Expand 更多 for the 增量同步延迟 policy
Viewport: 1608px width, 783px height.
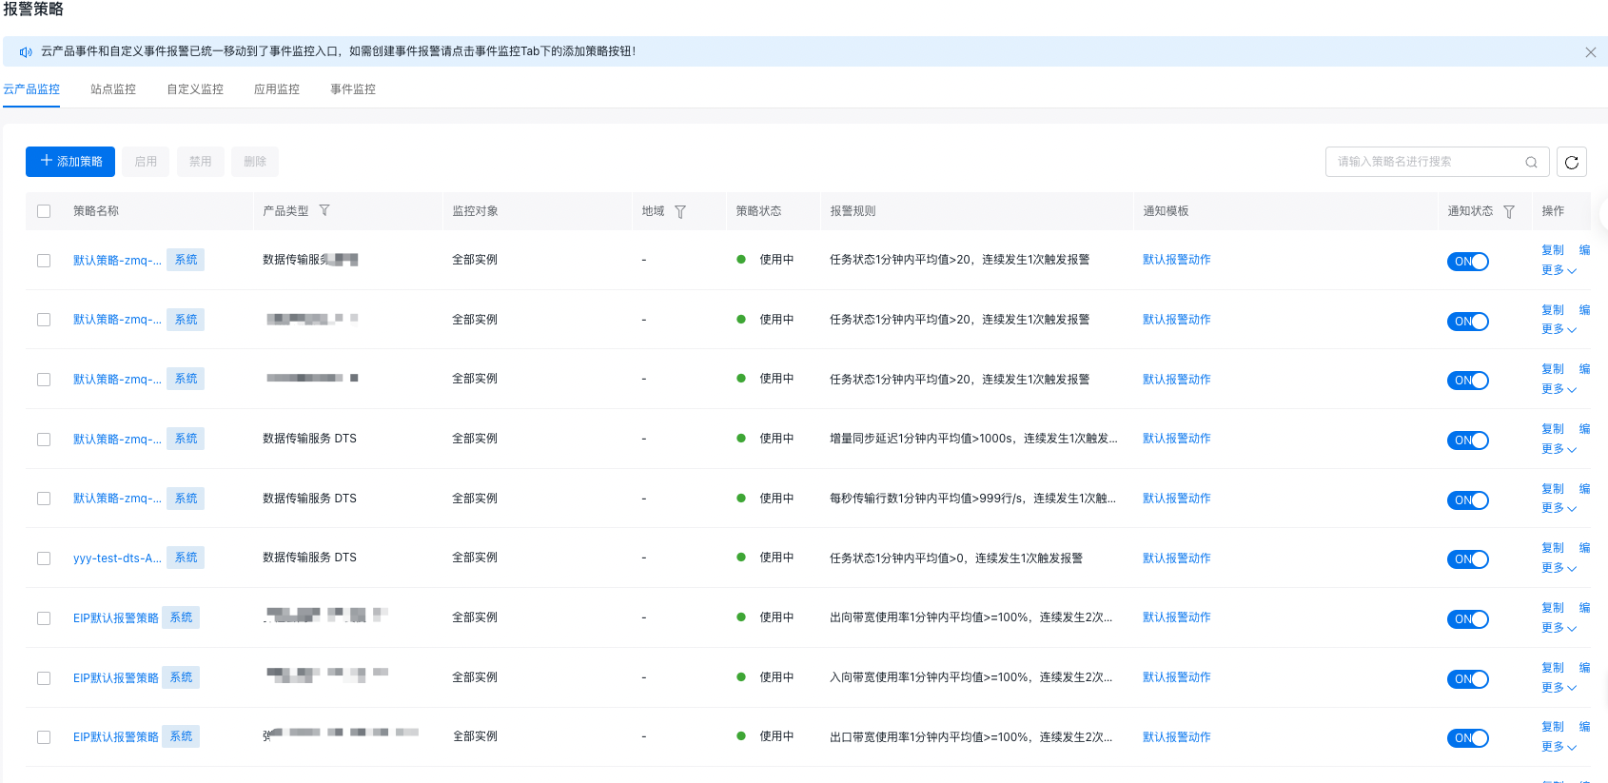(1559, 449)
